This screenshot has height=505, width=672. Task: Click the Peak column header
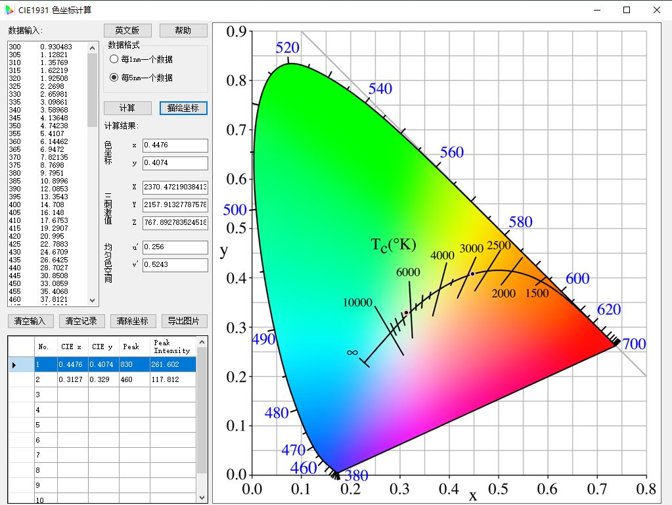(x=135, y=347)
